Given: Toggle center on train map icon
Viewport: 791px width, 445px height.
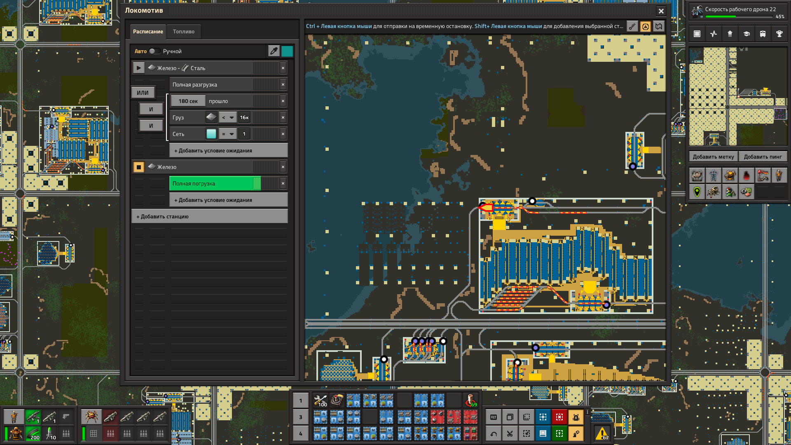Looking at the screenshot, I should pyautogui.click(x=645, y=26).
